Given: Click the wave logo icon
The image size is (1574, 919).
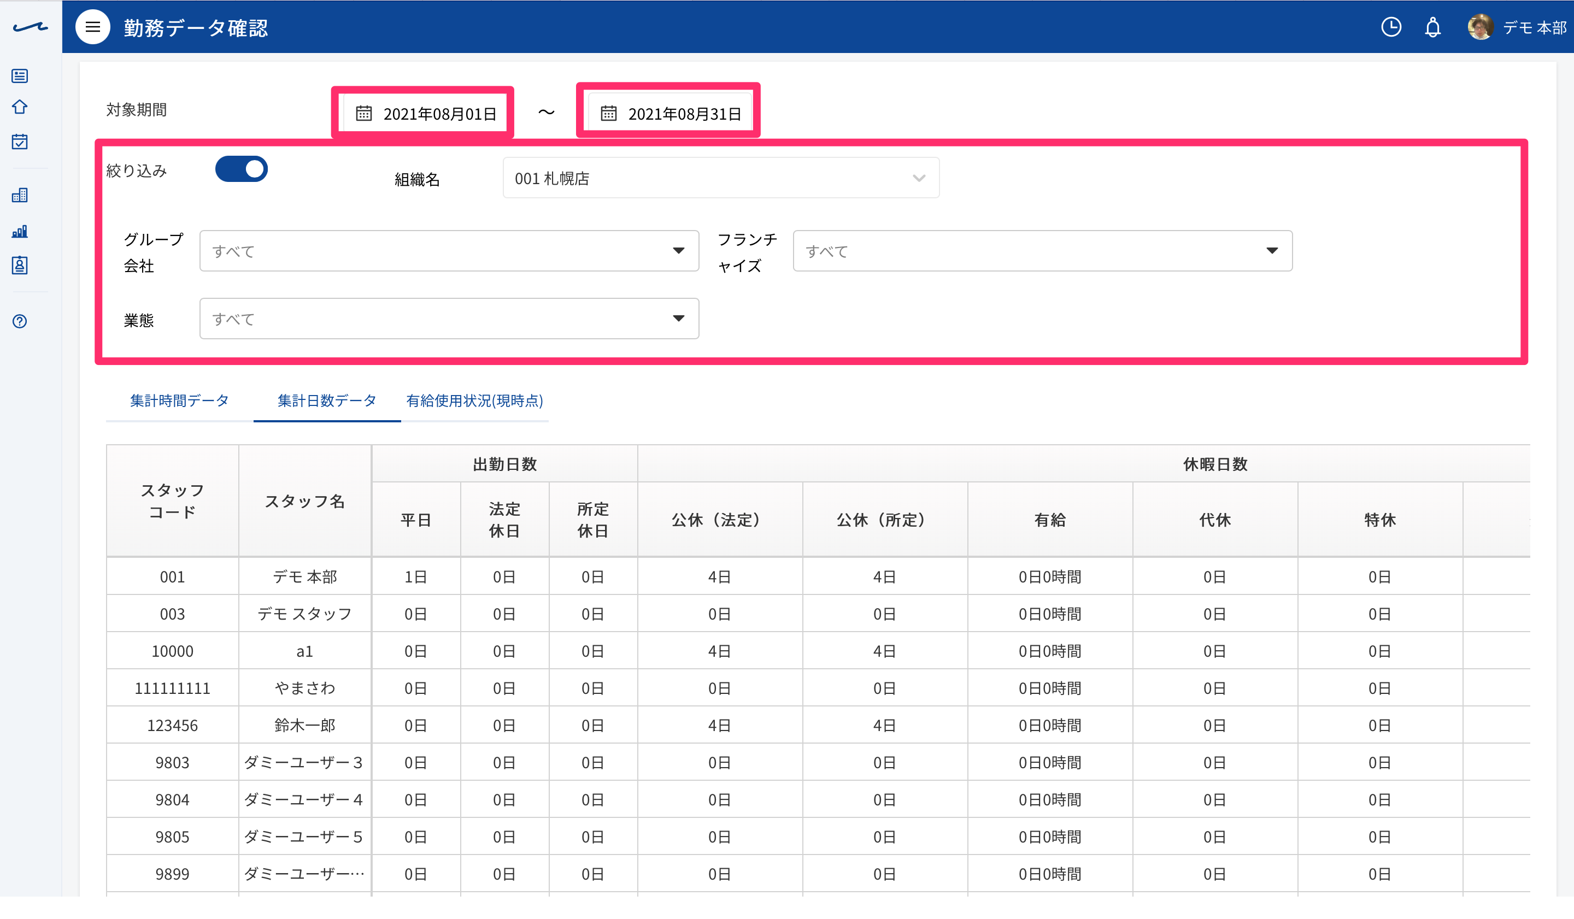Looking at the screenshot, I should point(30,27).
